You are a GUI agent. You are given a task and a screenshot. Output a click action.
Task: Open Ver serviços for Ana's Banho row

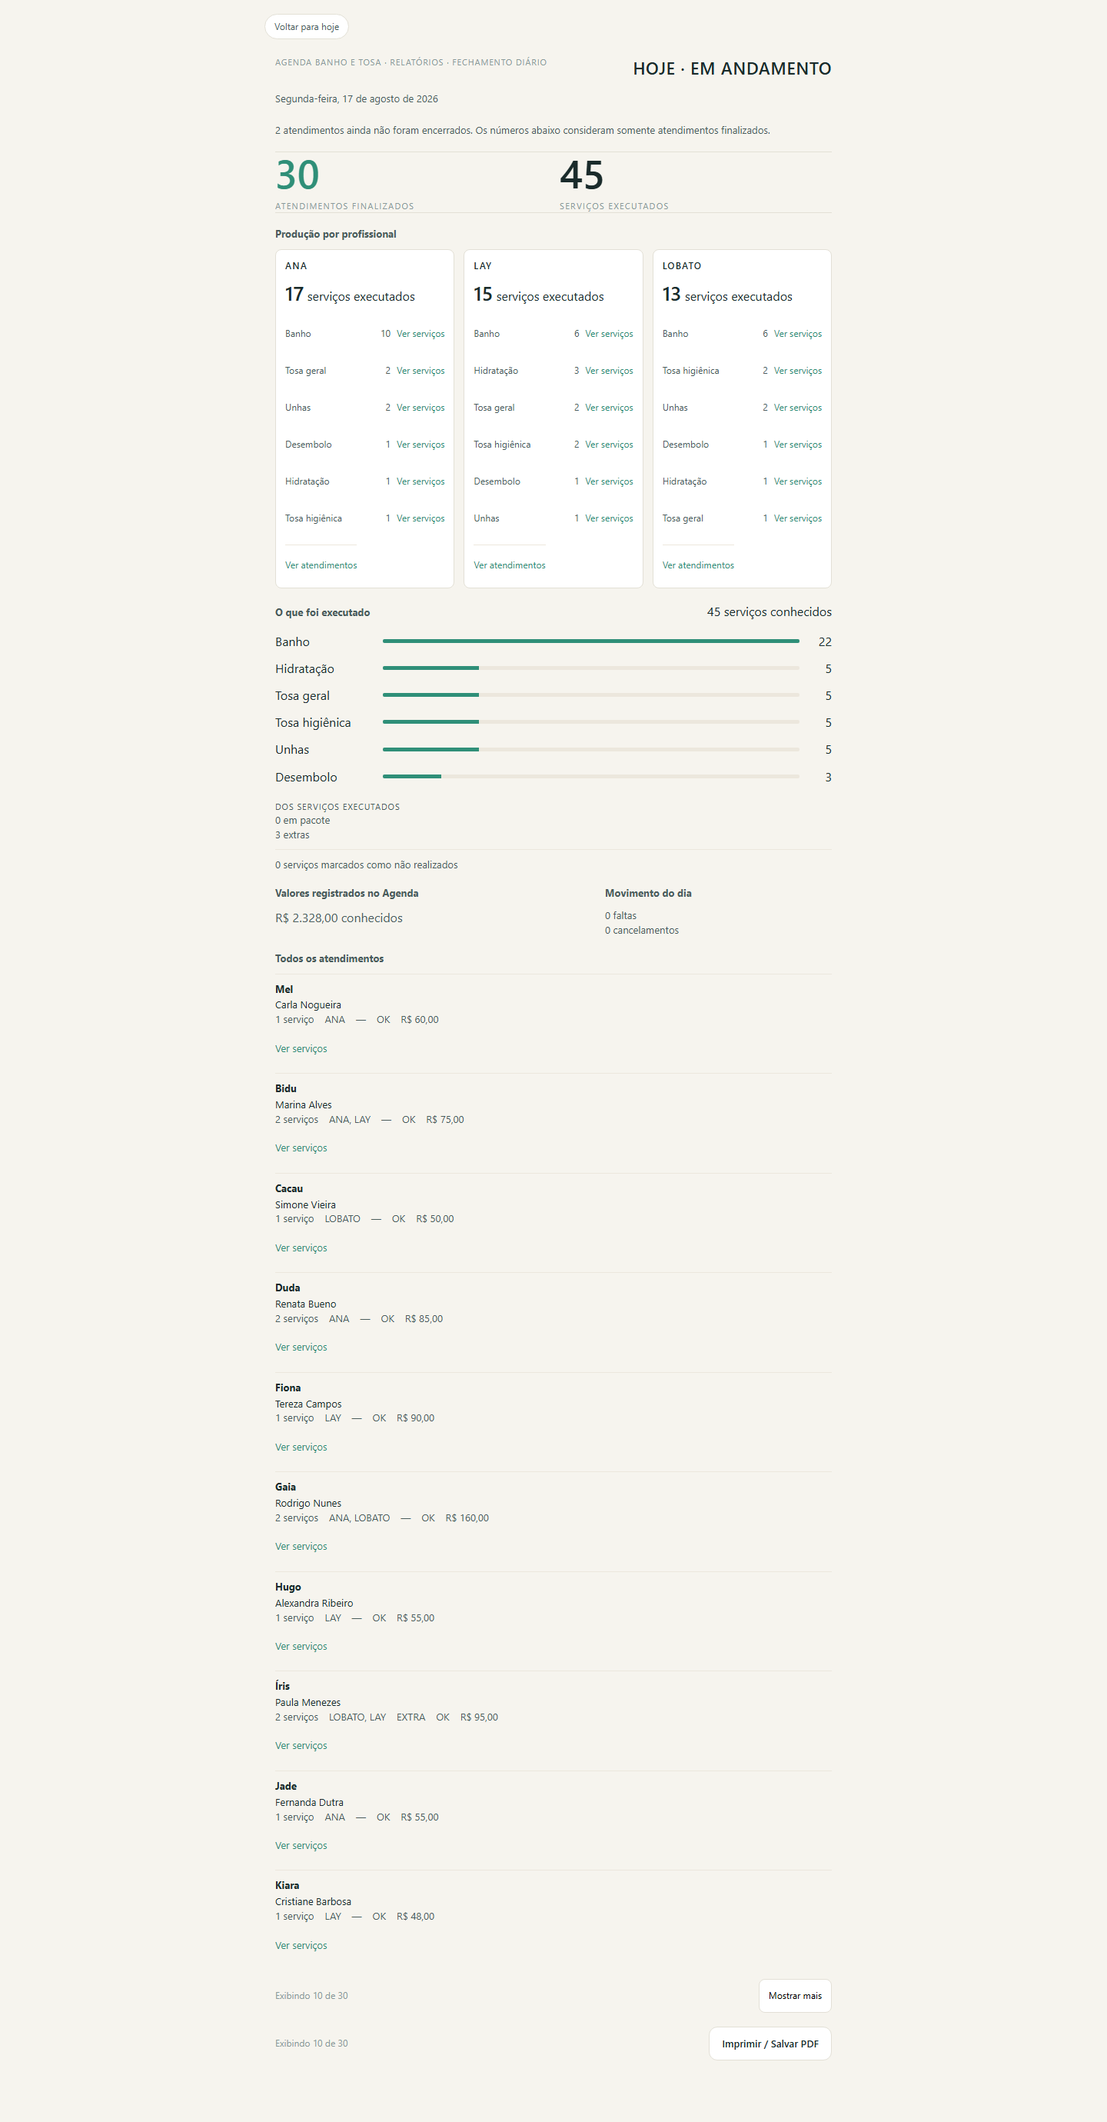coord(420,334)
